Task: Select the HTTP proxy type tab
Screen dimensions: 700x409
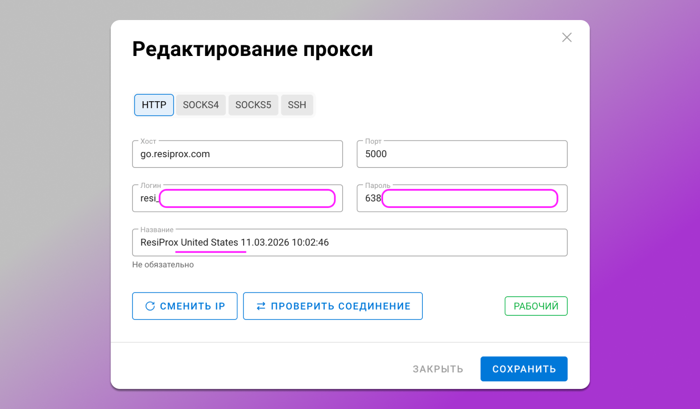Action: tap(154, 105)
